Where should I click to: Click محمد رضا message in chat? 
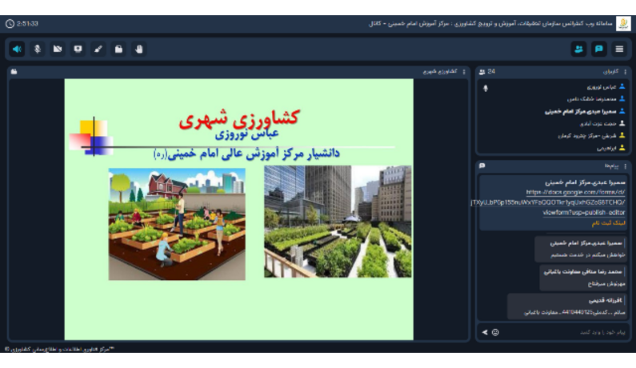pos(582,278)
